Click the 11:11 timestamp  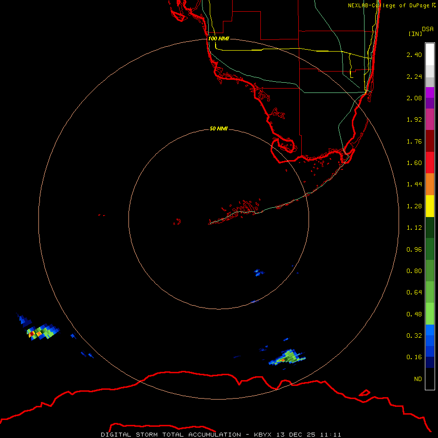click(330, 435)
